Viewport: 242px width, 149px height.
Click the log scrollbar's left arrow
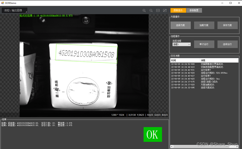coord(172,146)
